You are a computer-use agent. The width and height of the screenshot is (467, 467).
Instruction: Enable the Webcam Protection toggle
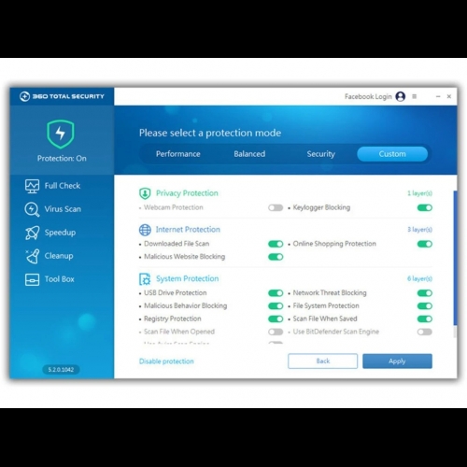point(276,207)
